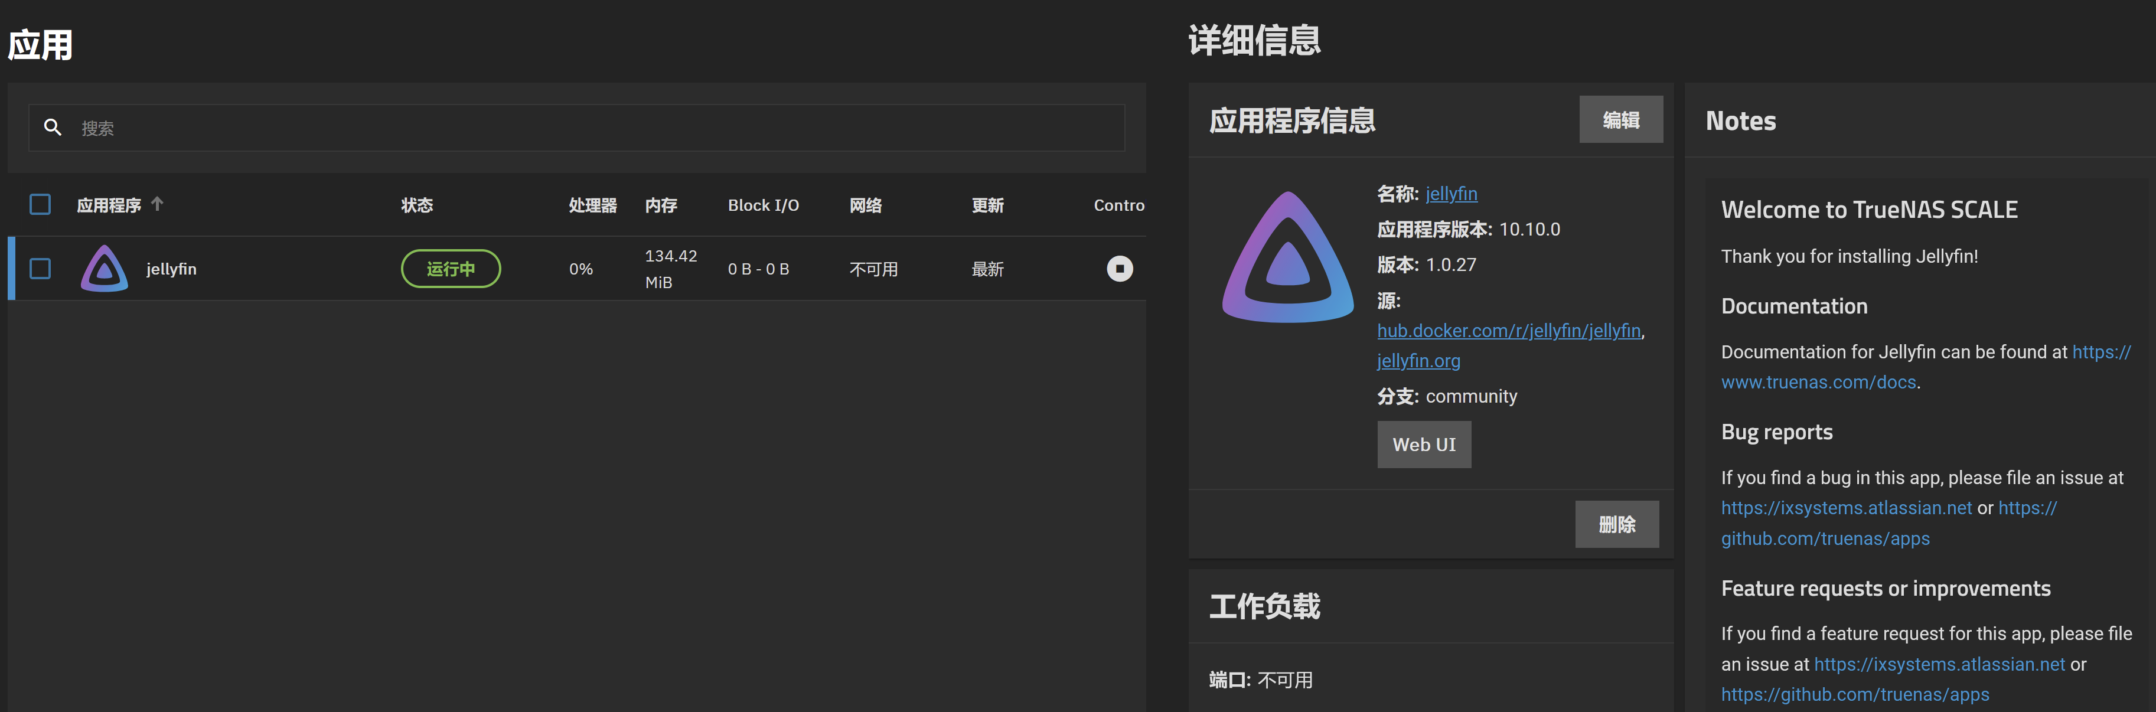The height and width of the screenshot is (712, 2156).
Task: Stop the jellyfin app with stop icon
Action: click(1119, 269)
